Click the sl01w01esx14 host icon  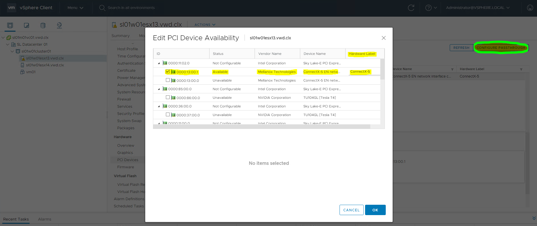[22, 65]
